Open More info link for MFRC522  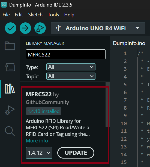point(37,141)
